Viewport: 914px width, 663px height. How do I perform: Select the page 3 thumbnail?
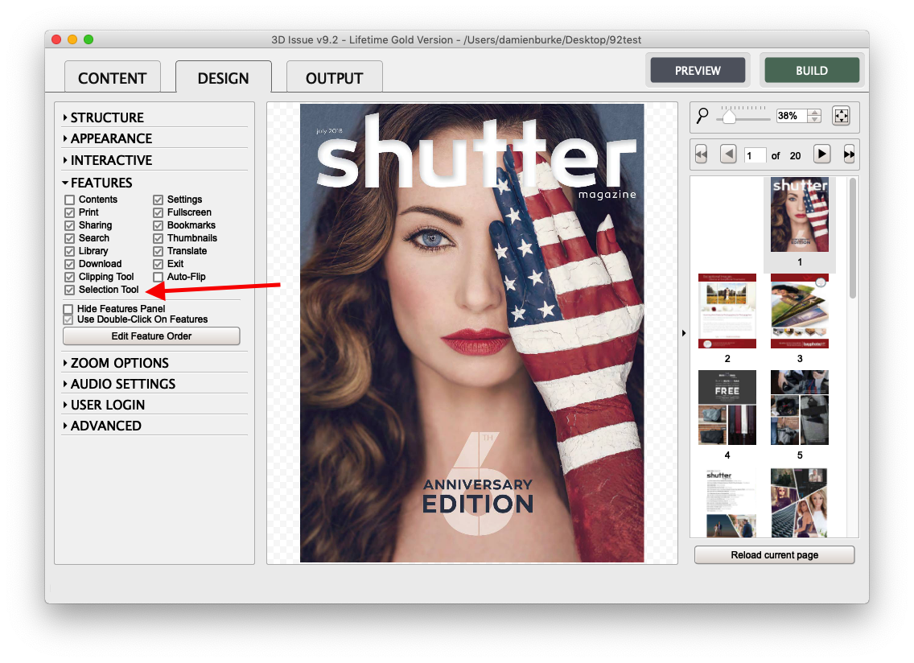pos(800,311)
